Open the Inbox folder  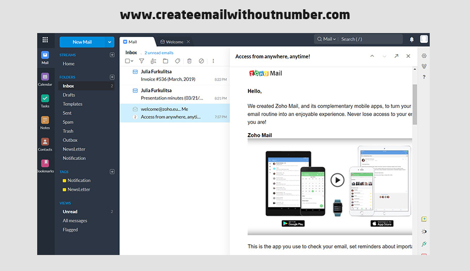coord(87,86)
